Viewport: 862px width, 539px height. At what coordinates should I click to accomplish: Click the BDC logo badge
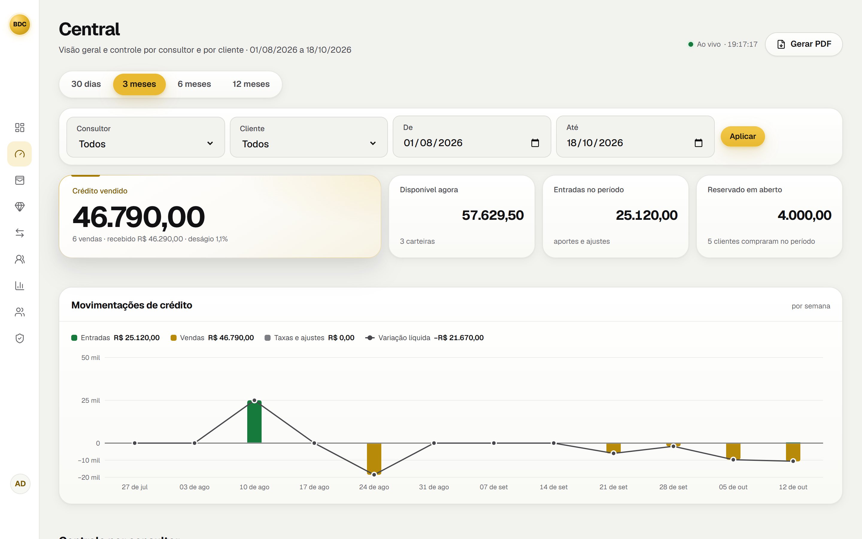pyautogui.click(x=19, y=24)
